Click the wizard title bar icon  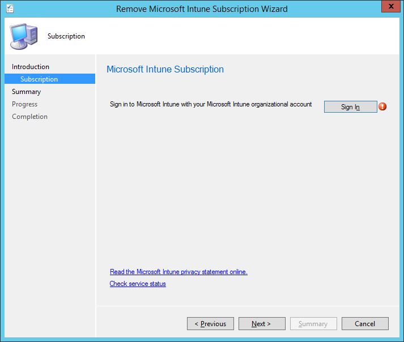(x=10, y=8)
